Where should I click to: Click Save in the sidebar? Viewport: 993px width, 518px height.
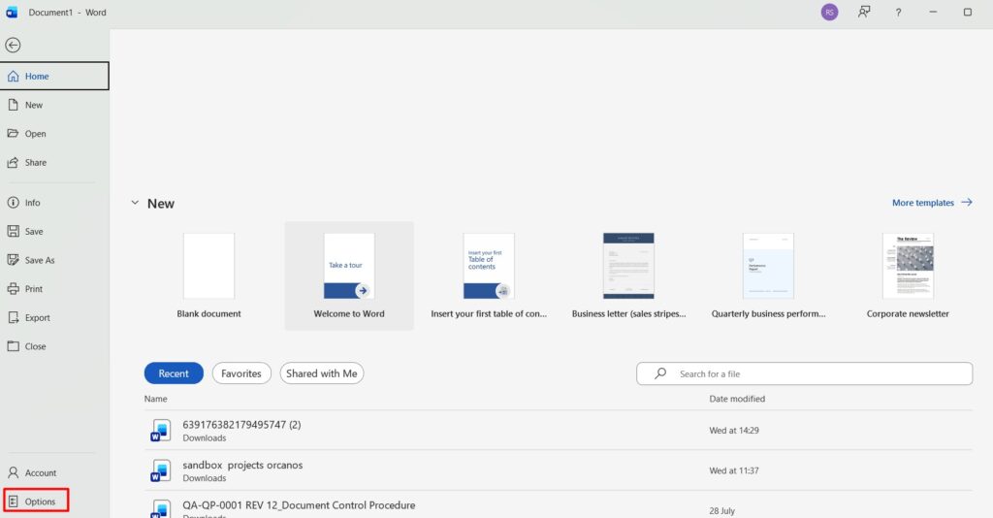point(54,231)
